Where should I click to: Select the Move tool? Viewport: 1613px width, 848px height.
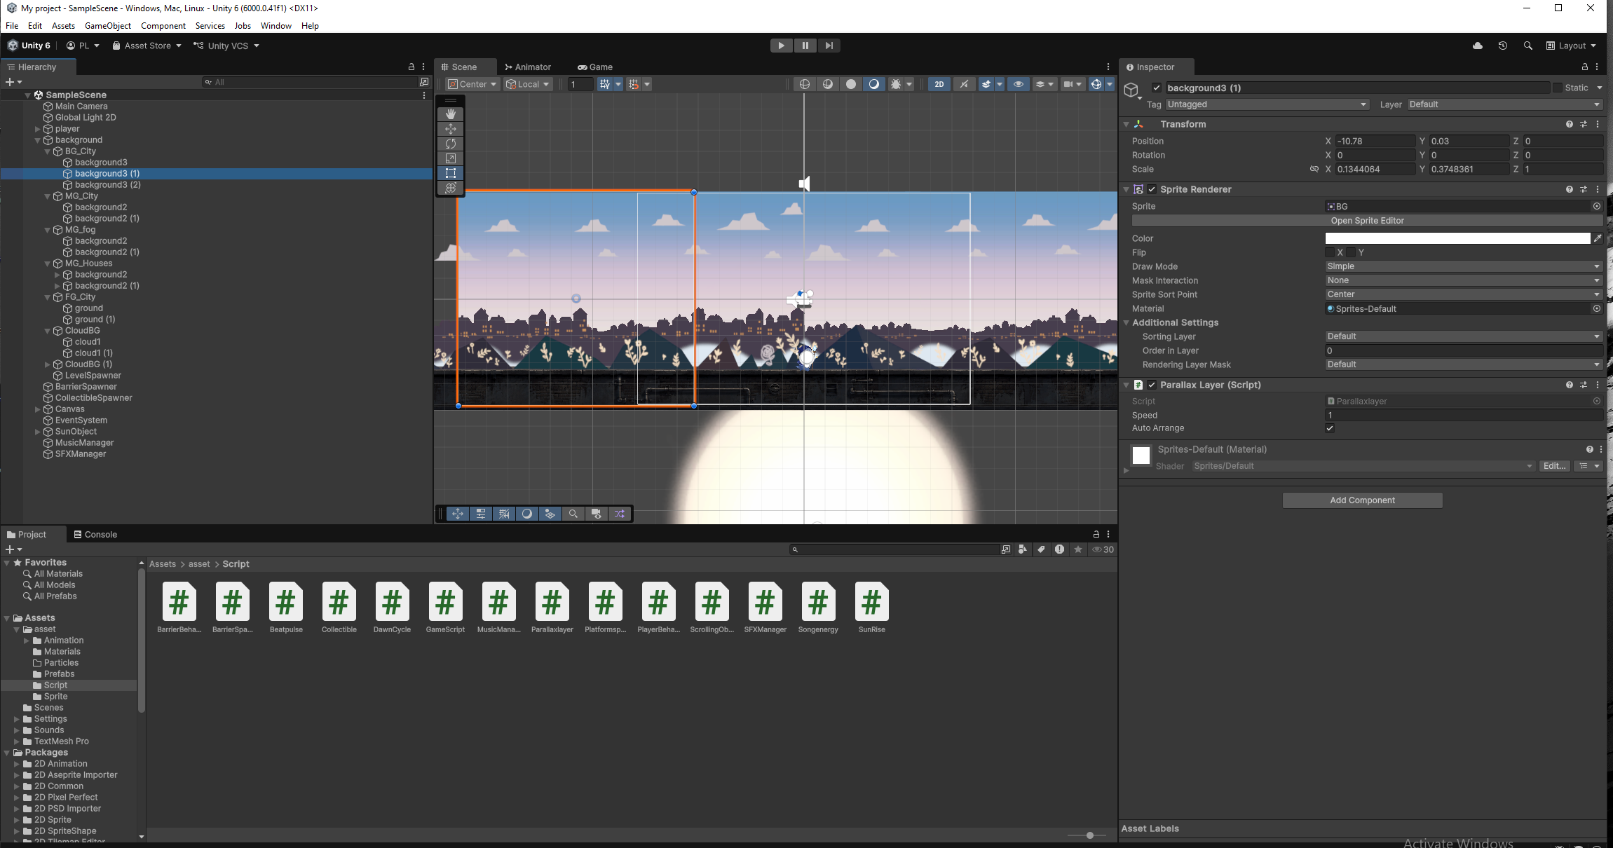451,129
